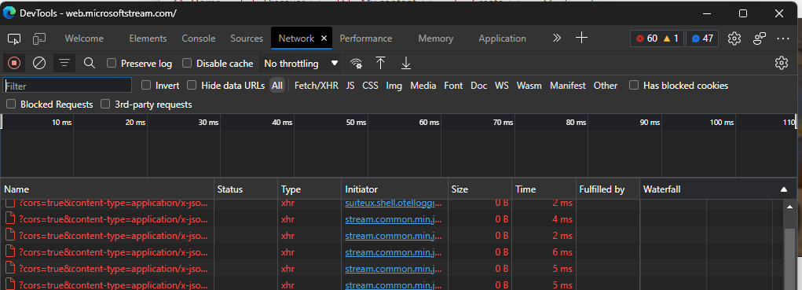Sort by Fulfilled by column header
Image resolution: width=802 pixels, height=290 pixels.
click(x=608, y=189)
